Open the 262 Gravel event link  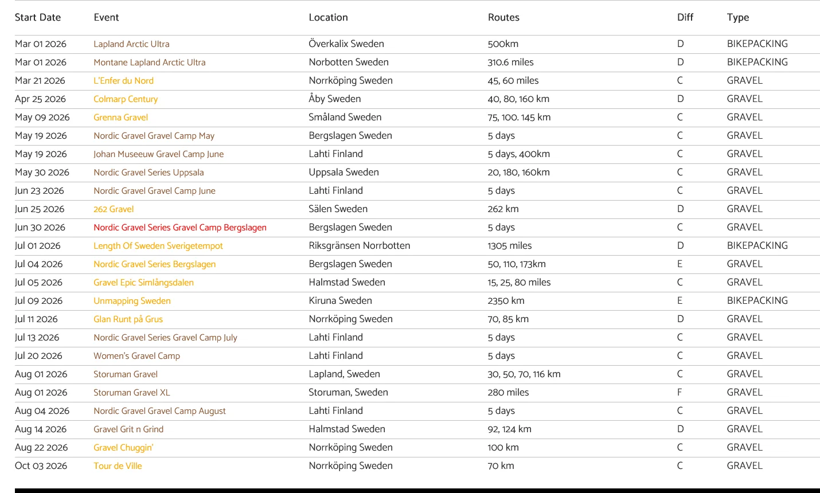pyautogui.click(x=114, y=209)
